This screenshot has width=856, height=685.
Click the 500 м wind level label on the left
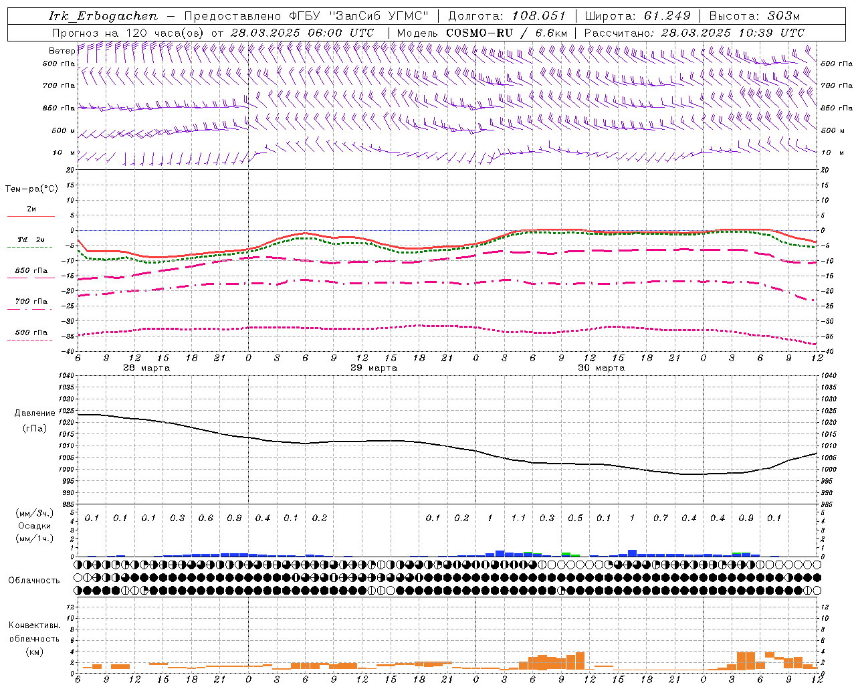[x=64, y=131]
